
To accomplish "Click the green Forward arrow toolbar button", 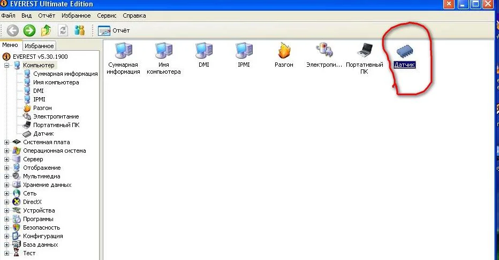I will 29,30.
